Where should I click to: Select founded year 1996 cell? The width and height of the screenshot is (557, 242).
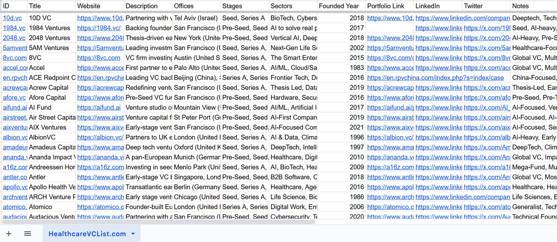tap(341, 137)
